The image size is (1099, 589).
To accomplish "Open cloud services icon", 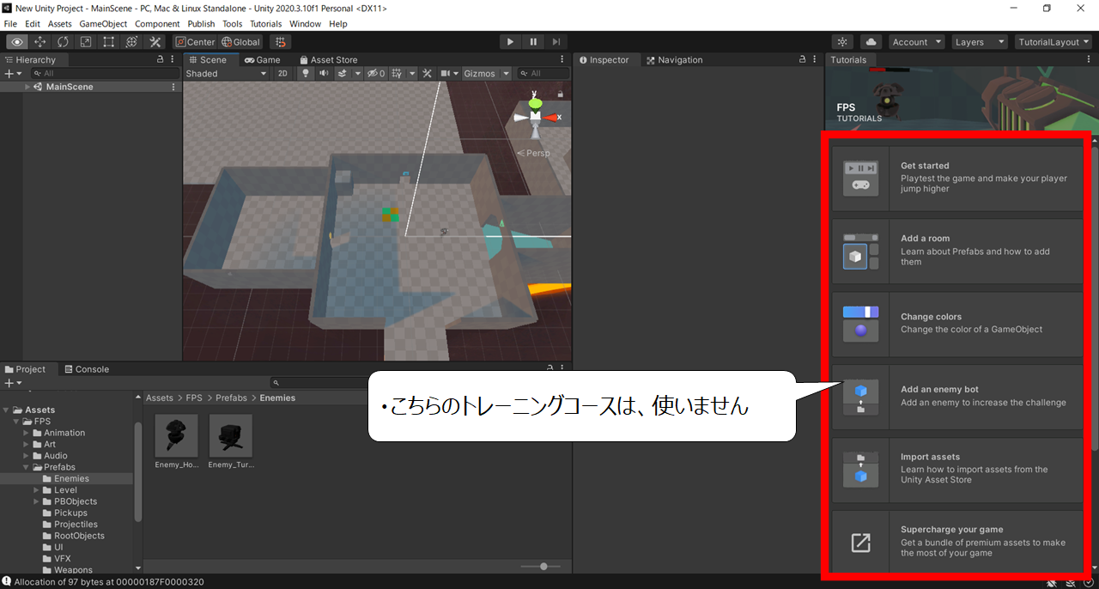I will [871, 42].
